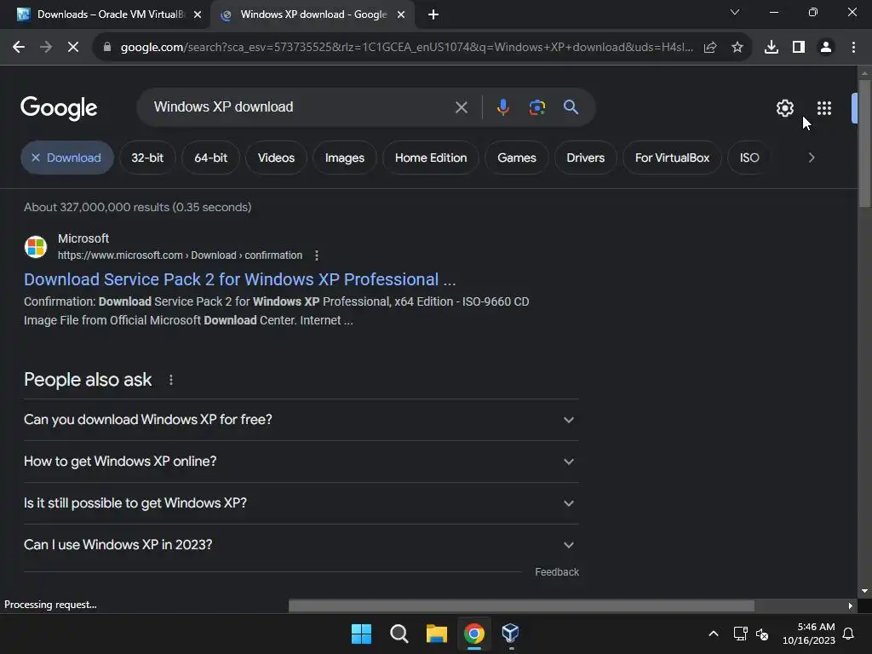Open Chrome side panel icon
872x654 pixels.
799,48
